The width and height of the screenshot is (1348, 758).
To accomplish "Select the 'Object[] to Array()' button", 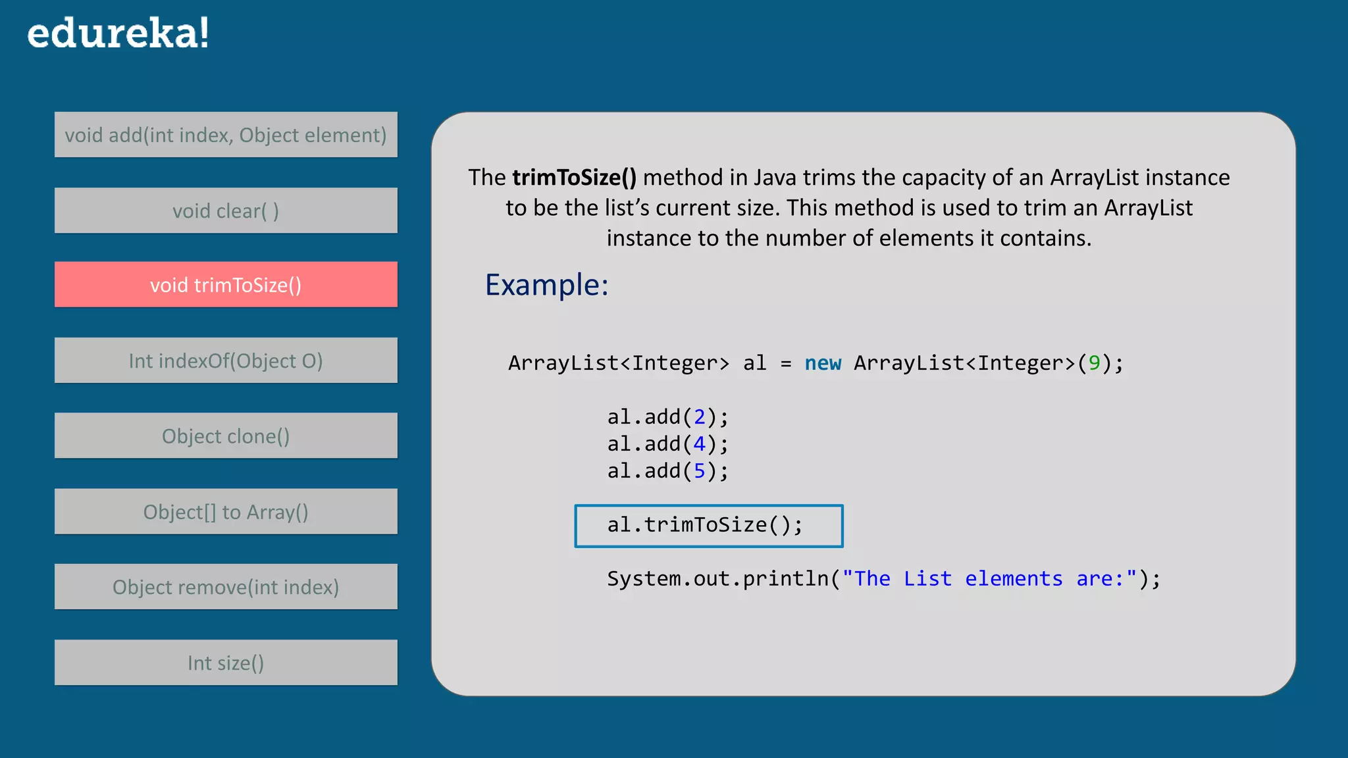I will pyautogui.click(x=226, y=511).
